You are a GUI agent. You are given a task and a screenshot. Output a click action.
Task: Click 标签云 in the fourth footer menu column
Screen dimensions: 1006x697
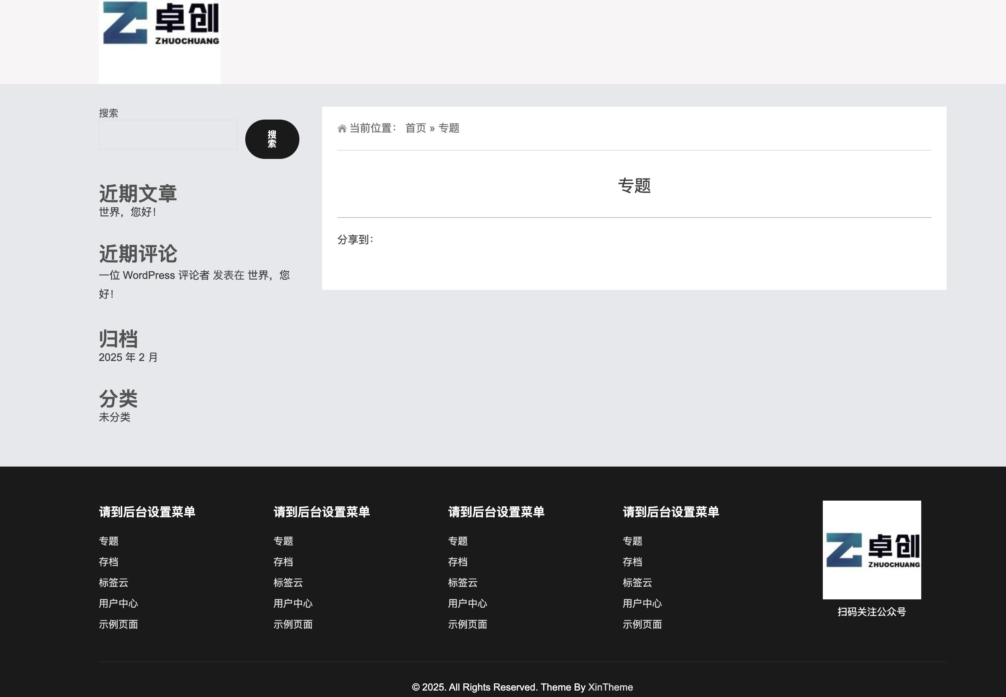pyautogui.click(x=638, y=583)
